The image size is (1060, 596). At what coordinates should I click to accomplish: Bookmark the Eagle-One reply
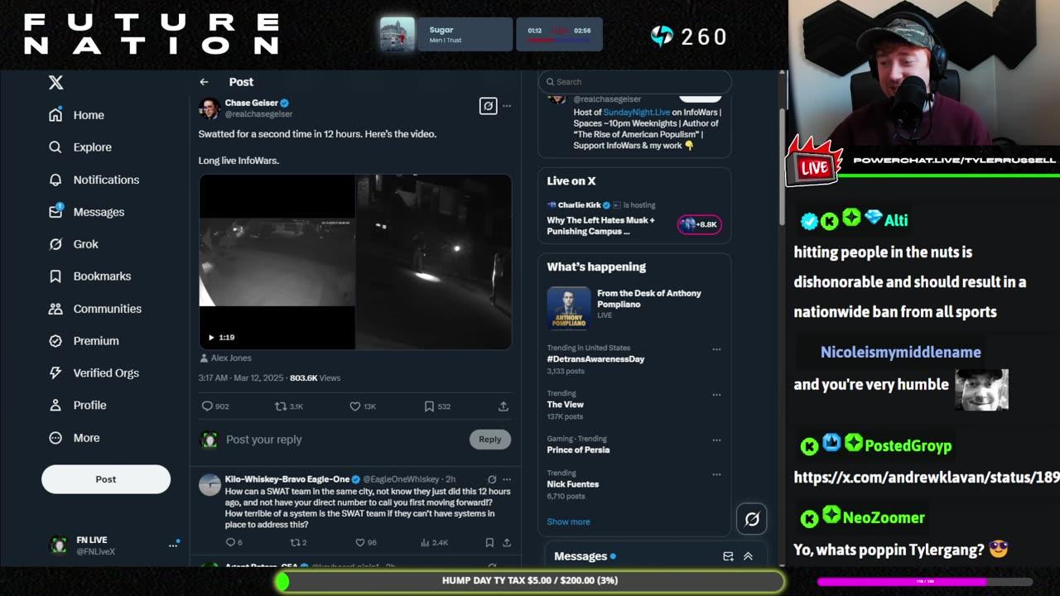[489, 543]
